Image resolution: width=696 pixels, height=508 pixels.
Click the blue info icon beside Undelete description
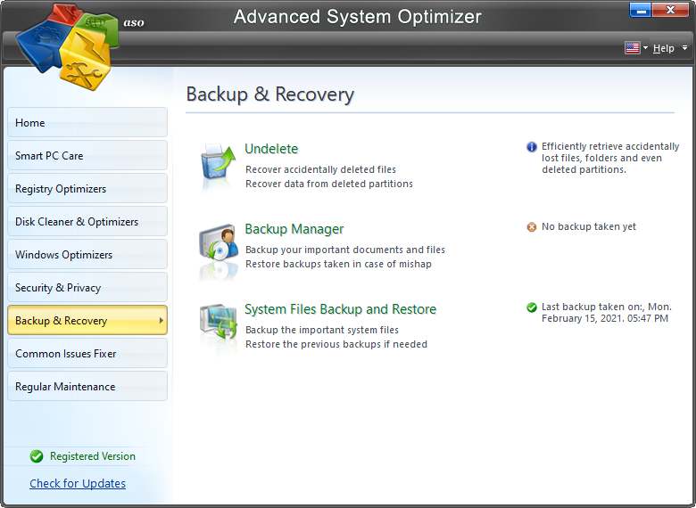coord(531,147)
